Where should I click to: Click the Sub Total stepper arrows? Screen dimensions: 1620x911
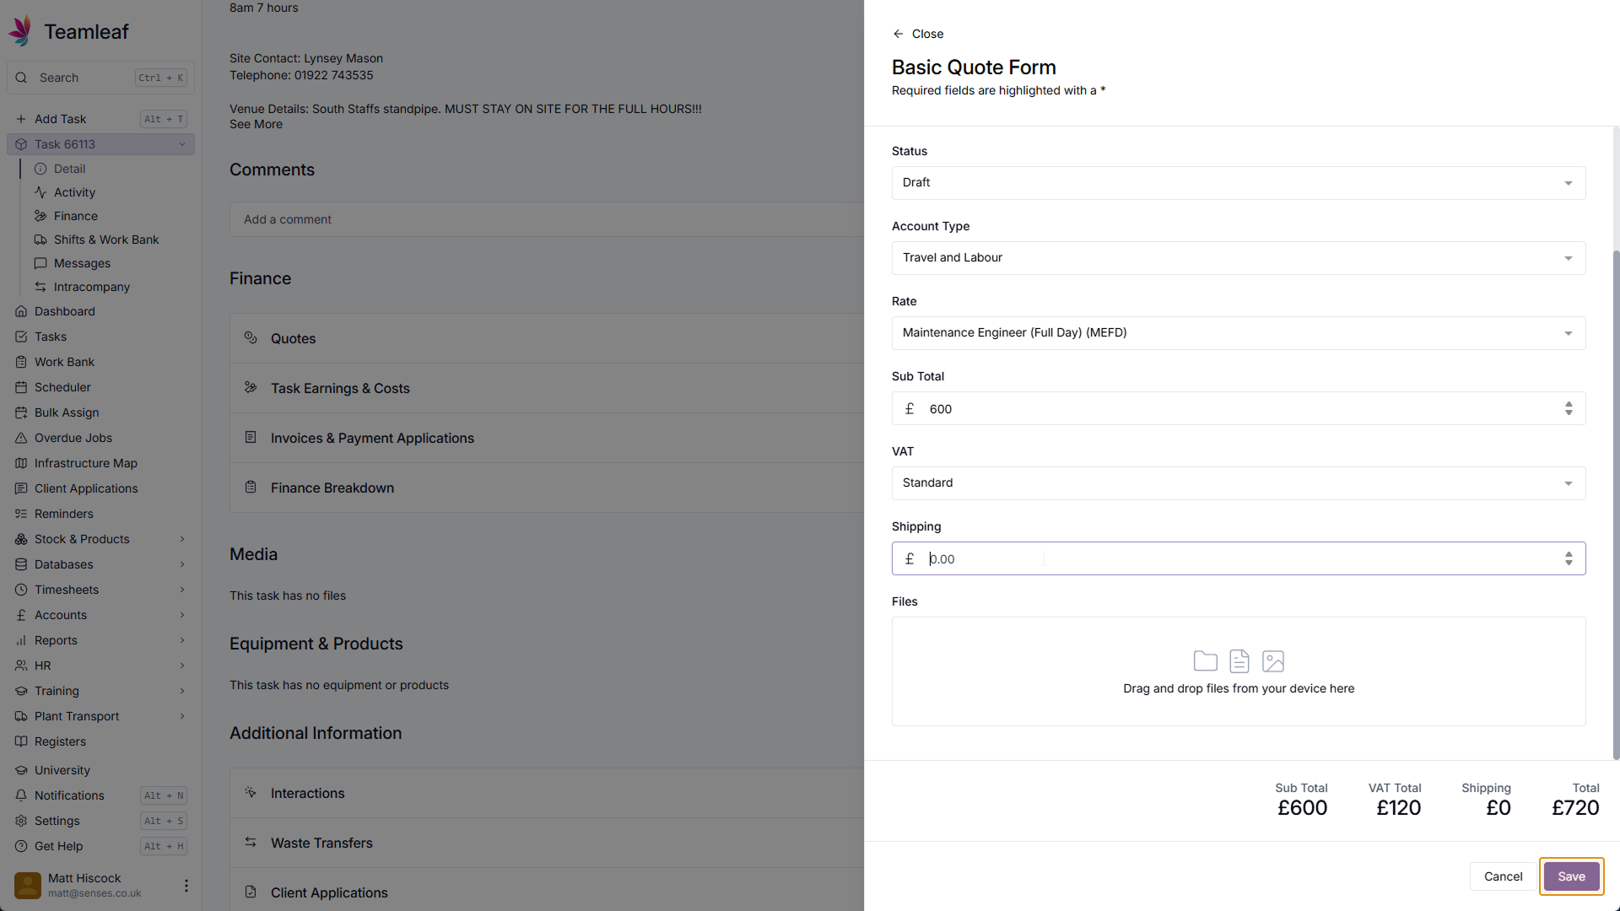[x=1569, y=408]
